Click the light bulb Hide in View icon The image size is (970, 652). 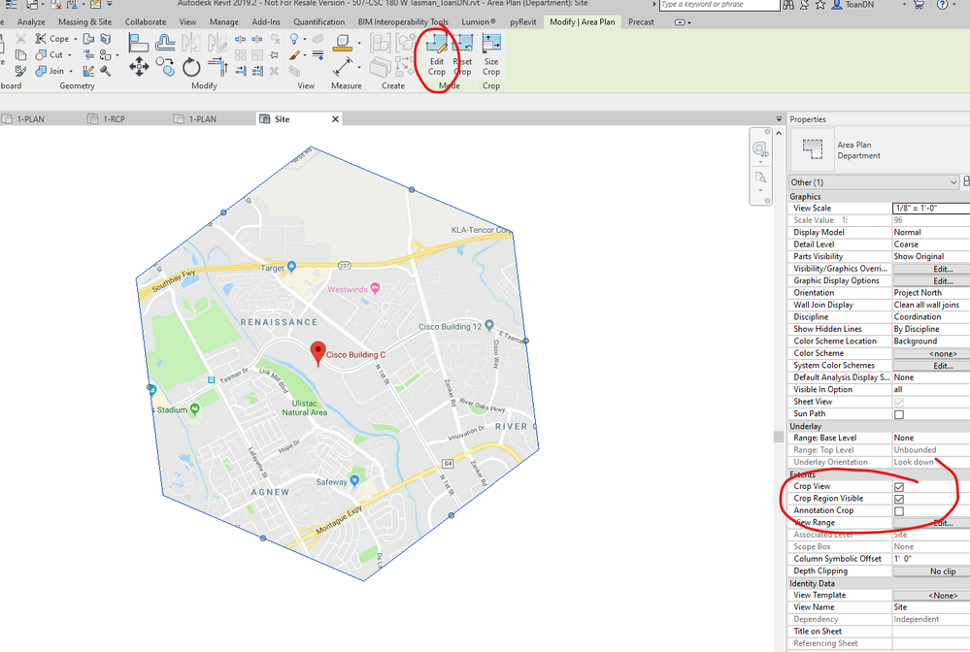point(294,39)
